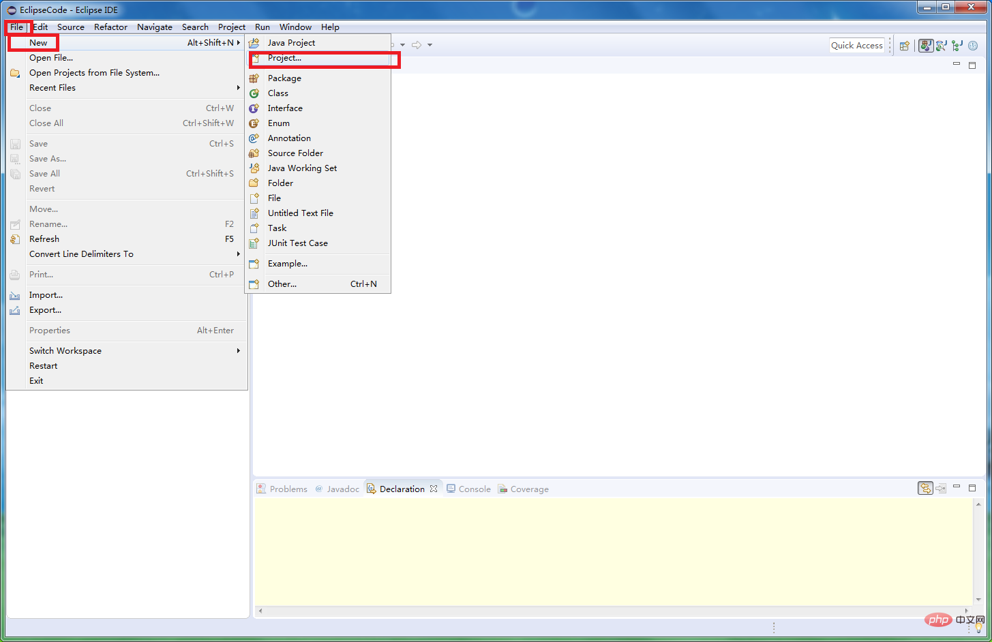Create a new Package from submenu

pos(318,78)
